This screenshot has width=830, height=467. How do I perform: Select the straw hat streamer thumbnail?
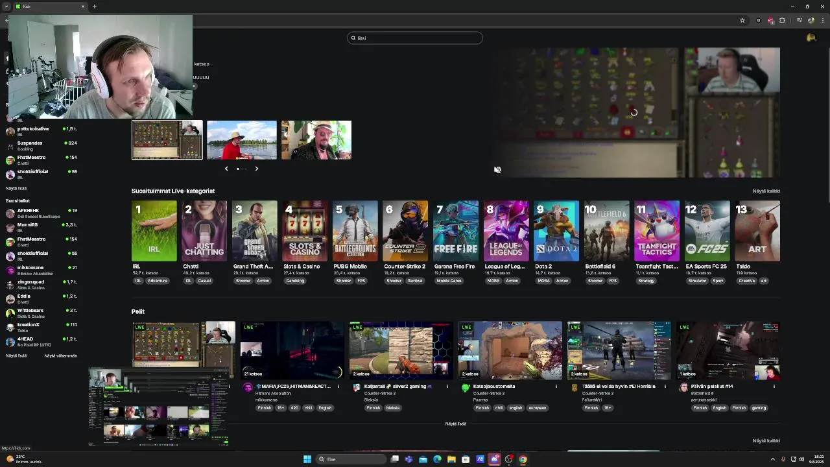316,139
